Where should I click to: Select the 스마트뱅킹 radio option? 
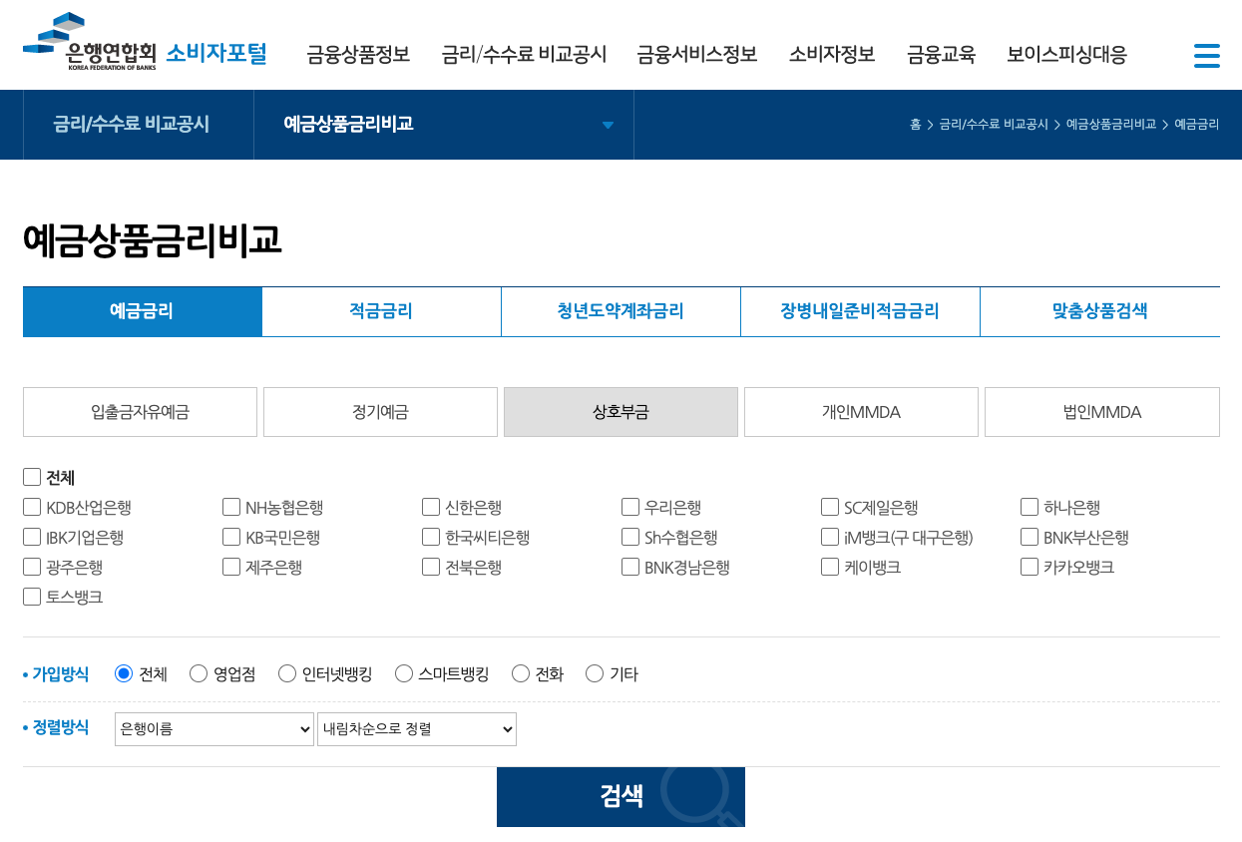[403, 673]
